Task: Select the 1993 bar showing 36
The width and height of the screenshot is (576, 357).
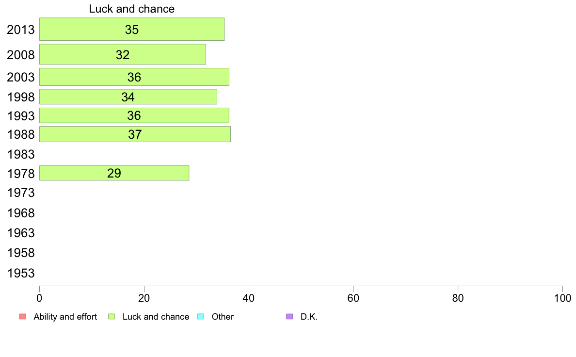Action: [x=134, y=115]
